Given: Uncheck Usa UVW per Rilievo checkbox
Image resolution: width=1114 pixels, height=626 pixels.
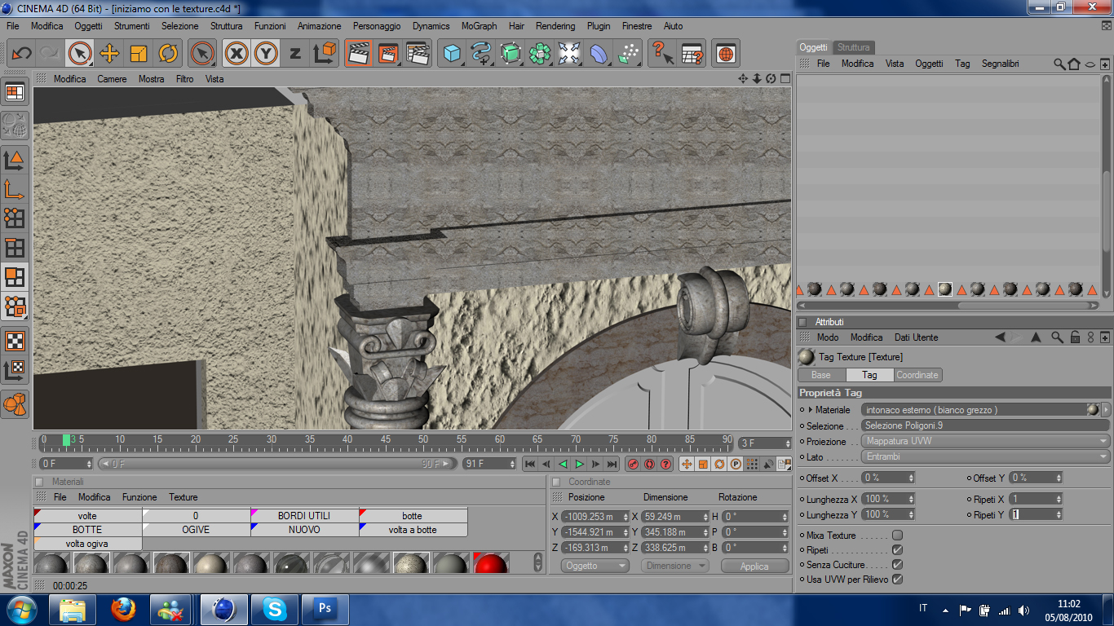Looking at the screenshot, I should [x=897, y=579].
